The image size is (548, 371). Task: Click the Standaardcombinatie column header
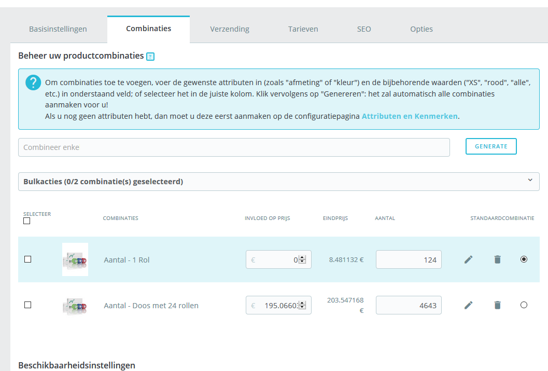click(x=502, y=218)
